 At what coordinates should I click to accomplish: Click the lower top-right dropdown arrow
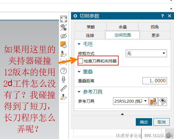(x=171, y=9)
